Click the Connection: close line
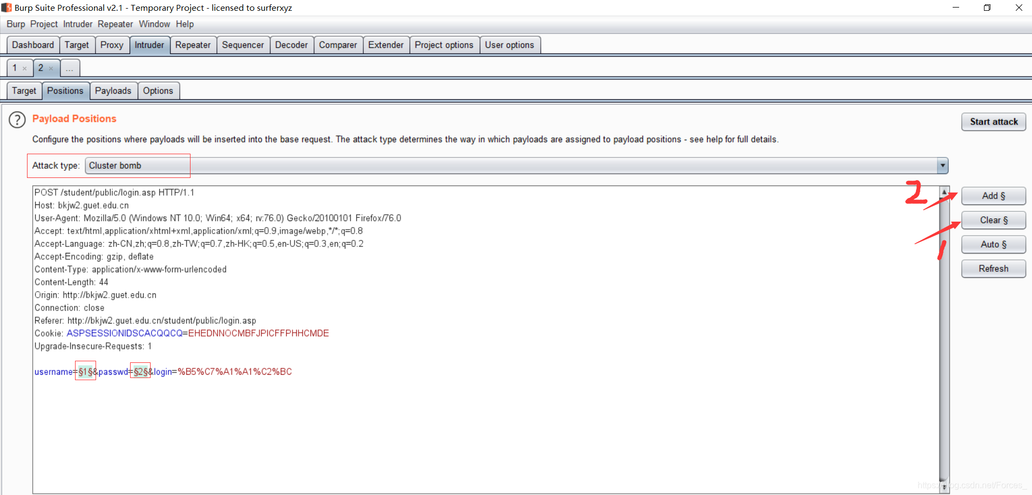 (x=70, y=308)
